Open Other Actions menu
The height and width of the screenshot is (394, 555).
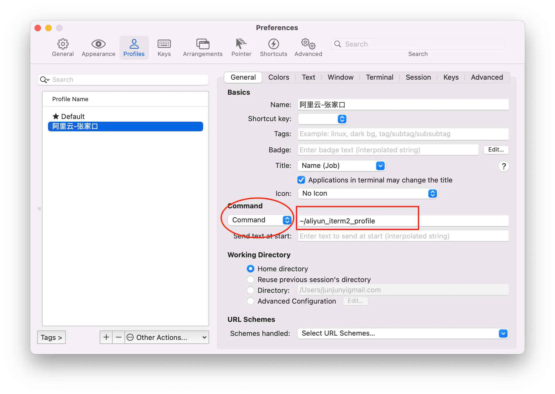[x=159, y=337]
